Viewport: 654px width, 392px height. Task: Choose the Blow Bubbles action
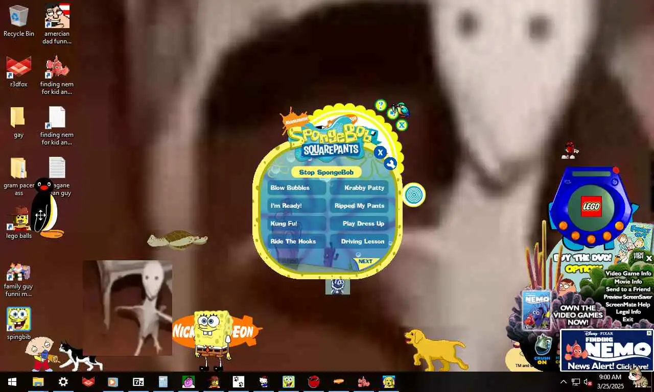click(297, 188)
